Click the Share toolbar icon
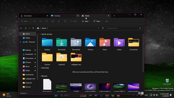 [59, 21]
